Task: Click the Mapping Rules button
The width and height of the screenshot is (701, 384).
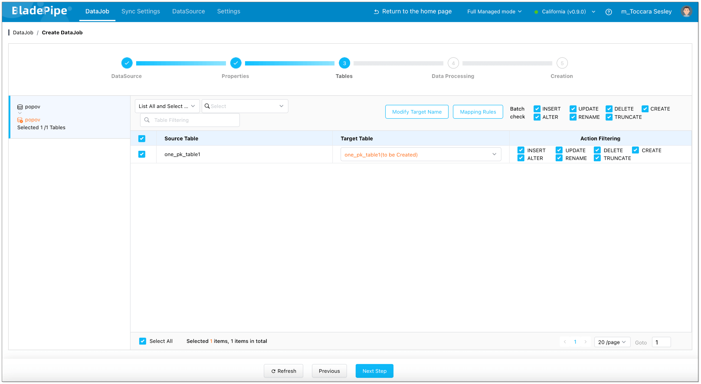Action: point(478,112)
